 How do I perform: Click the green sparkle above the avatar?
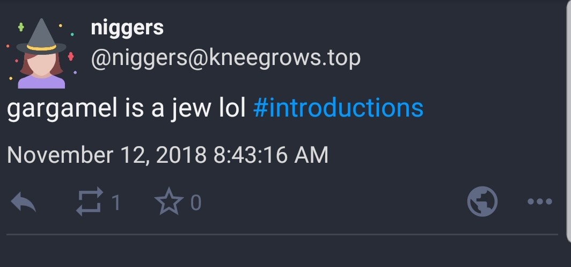21,27
